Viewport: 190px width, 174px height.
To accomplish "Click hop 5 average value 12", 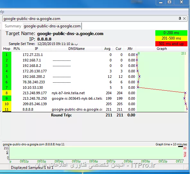I will (109, 77).
